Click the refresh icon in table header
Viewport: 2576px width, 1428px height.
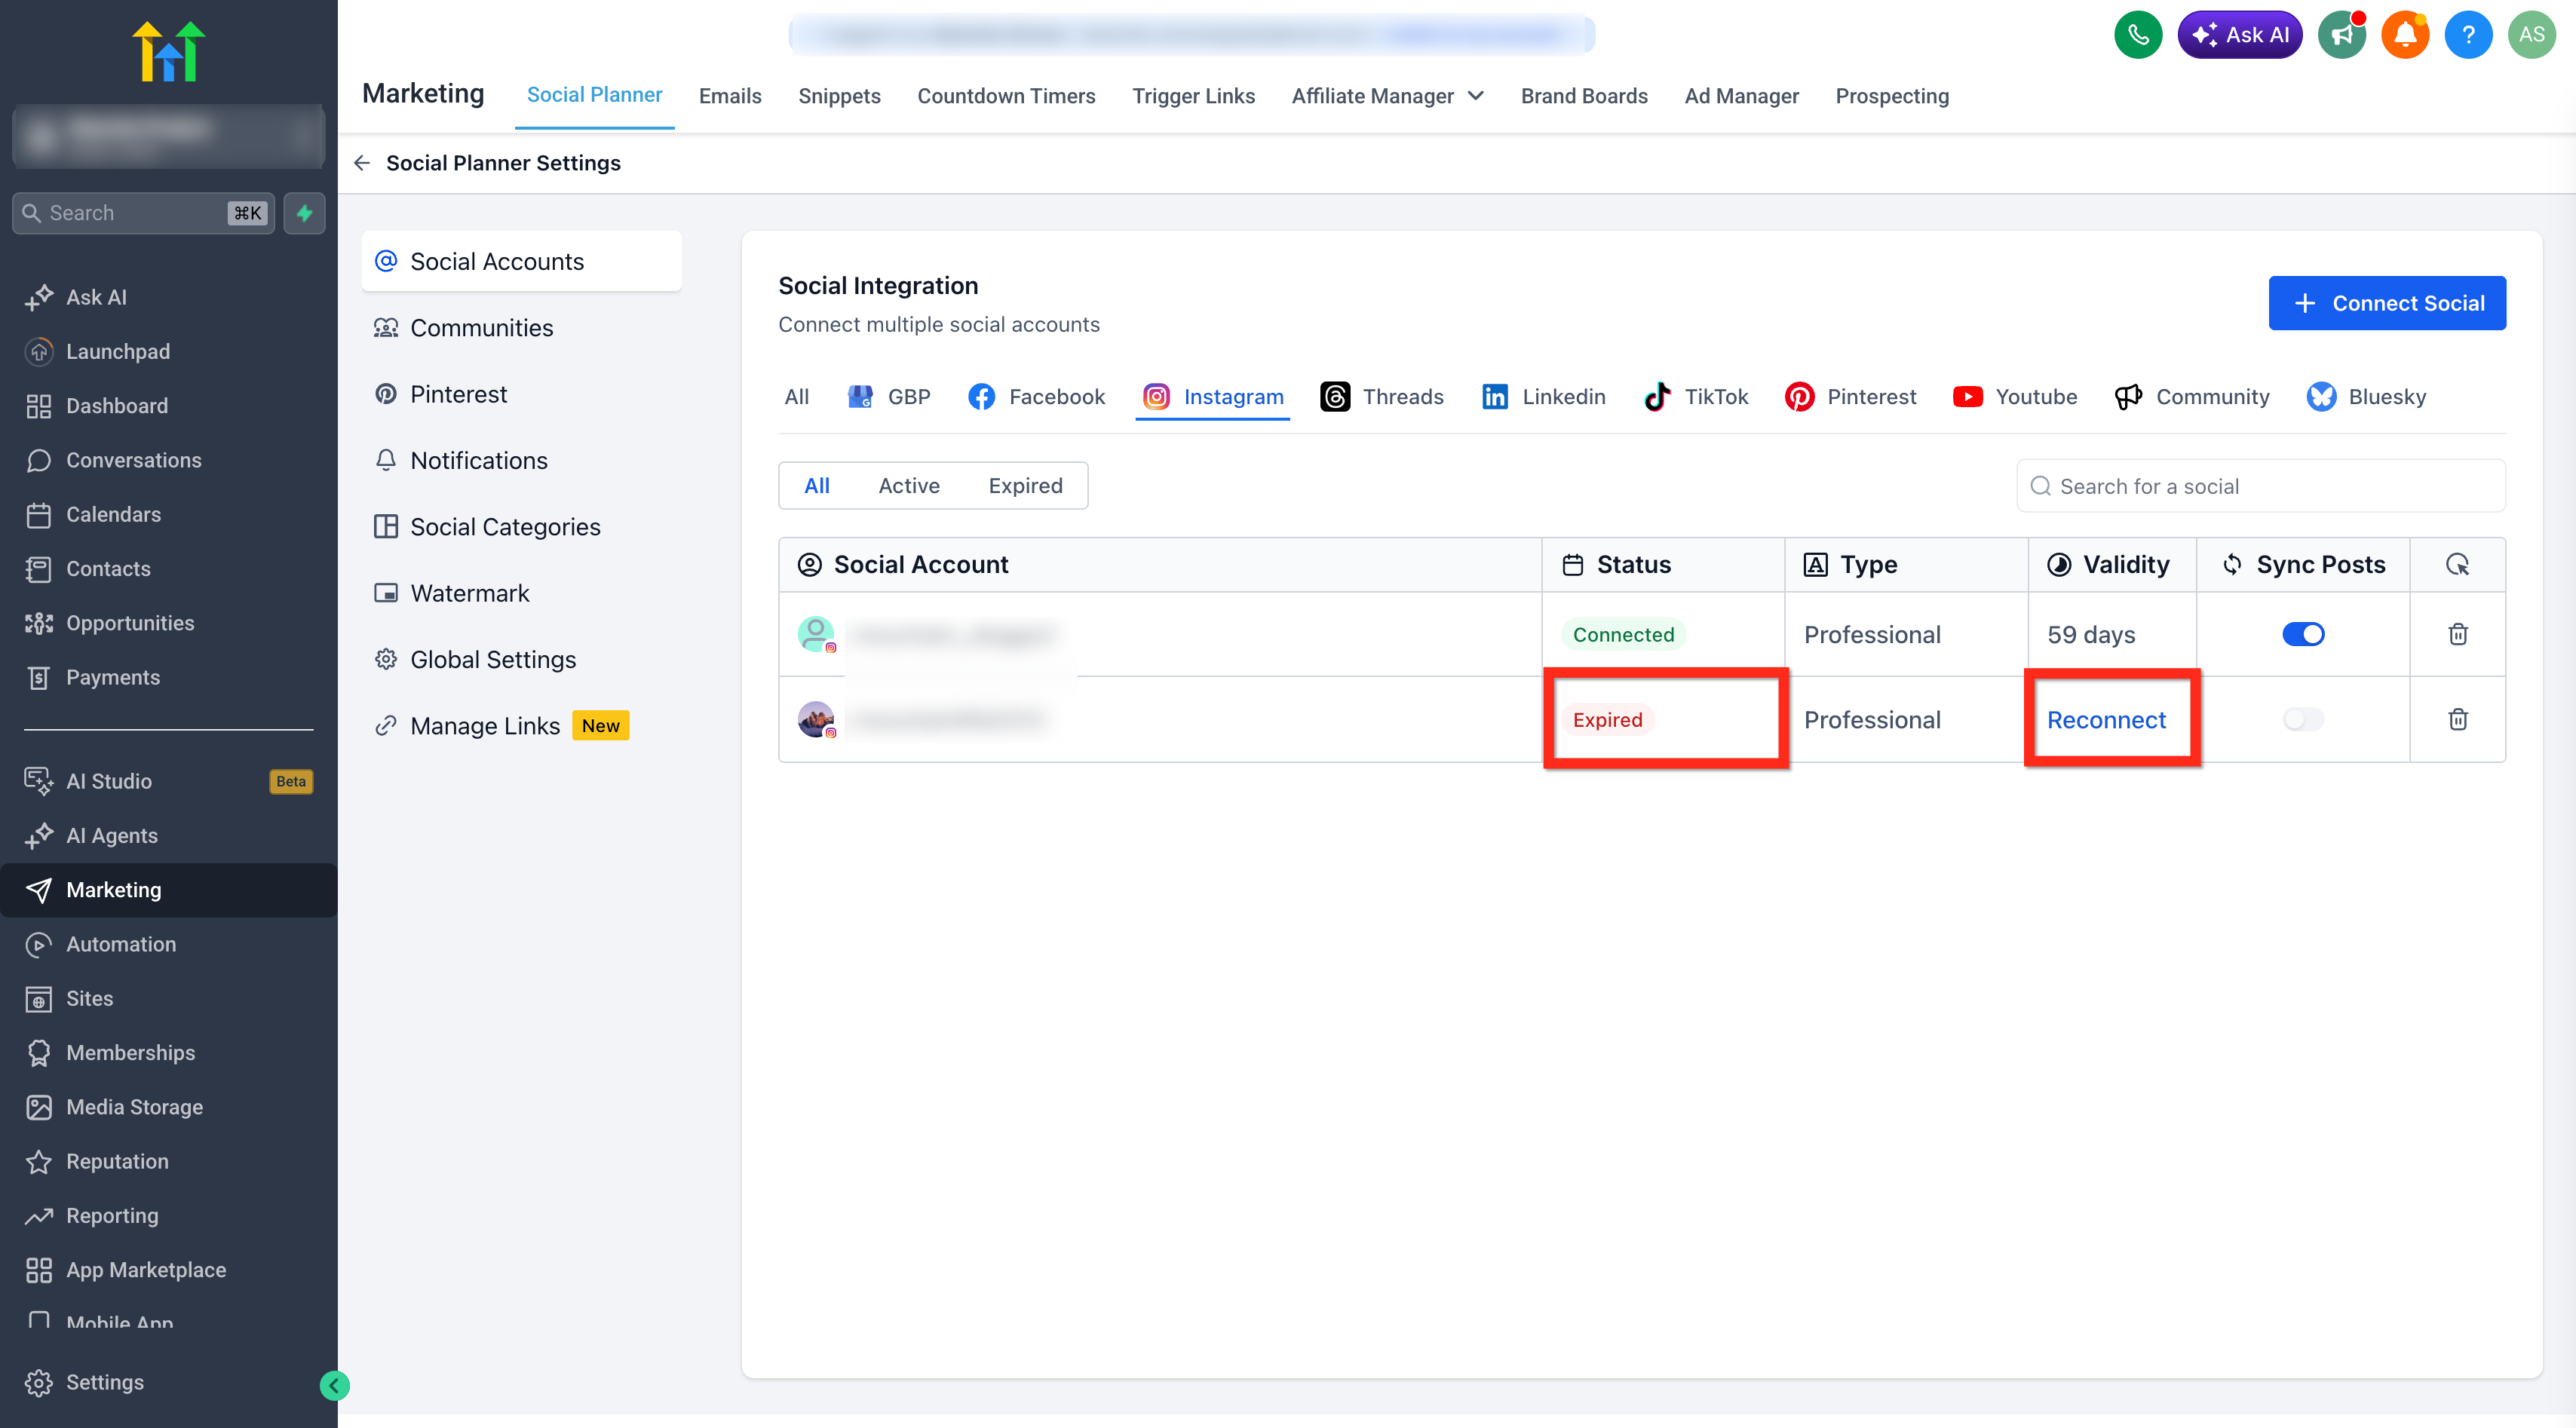tap(2457, 565)
